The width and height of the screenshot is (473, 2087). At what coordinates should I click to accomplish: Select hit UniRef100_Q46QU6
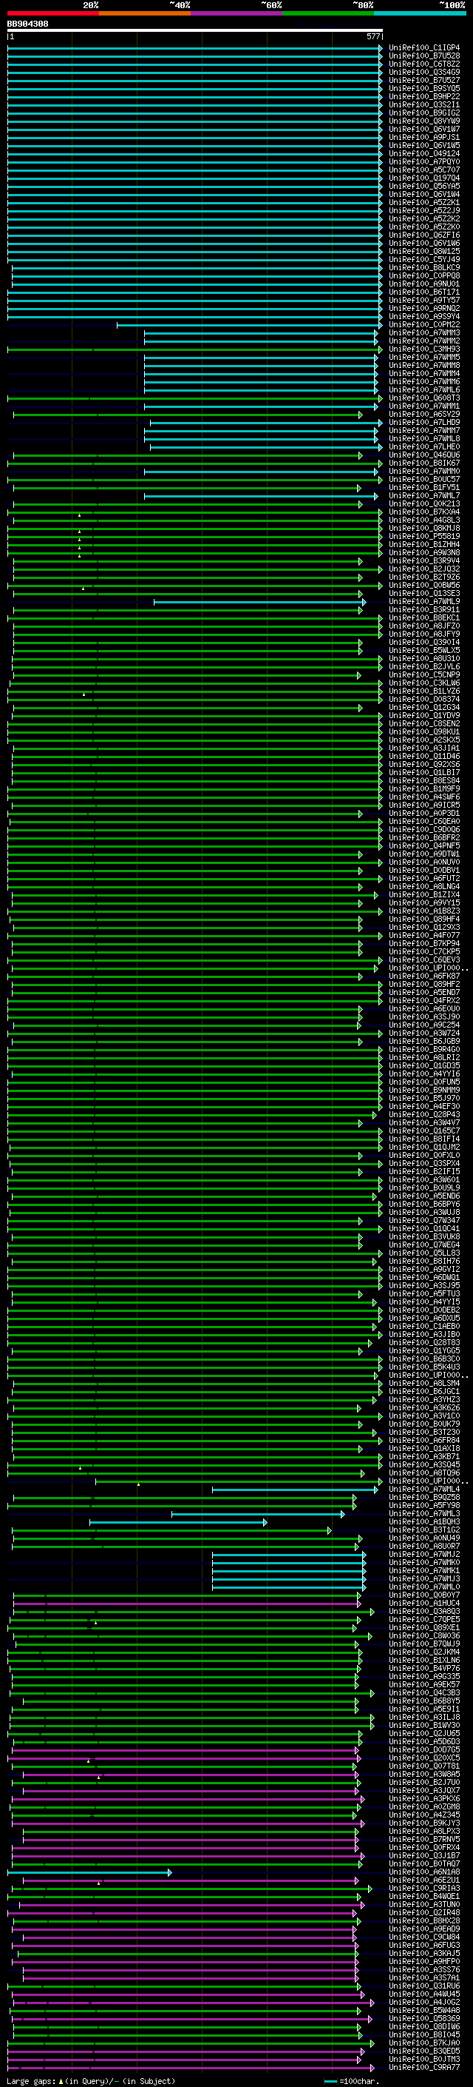[424, 455]
